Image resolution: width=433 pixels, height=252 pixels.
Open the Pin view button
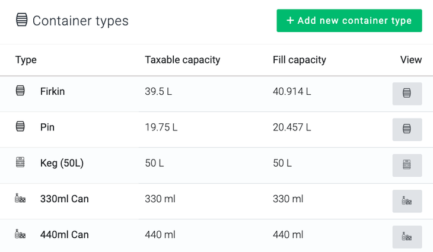click(x=407, y=129)
